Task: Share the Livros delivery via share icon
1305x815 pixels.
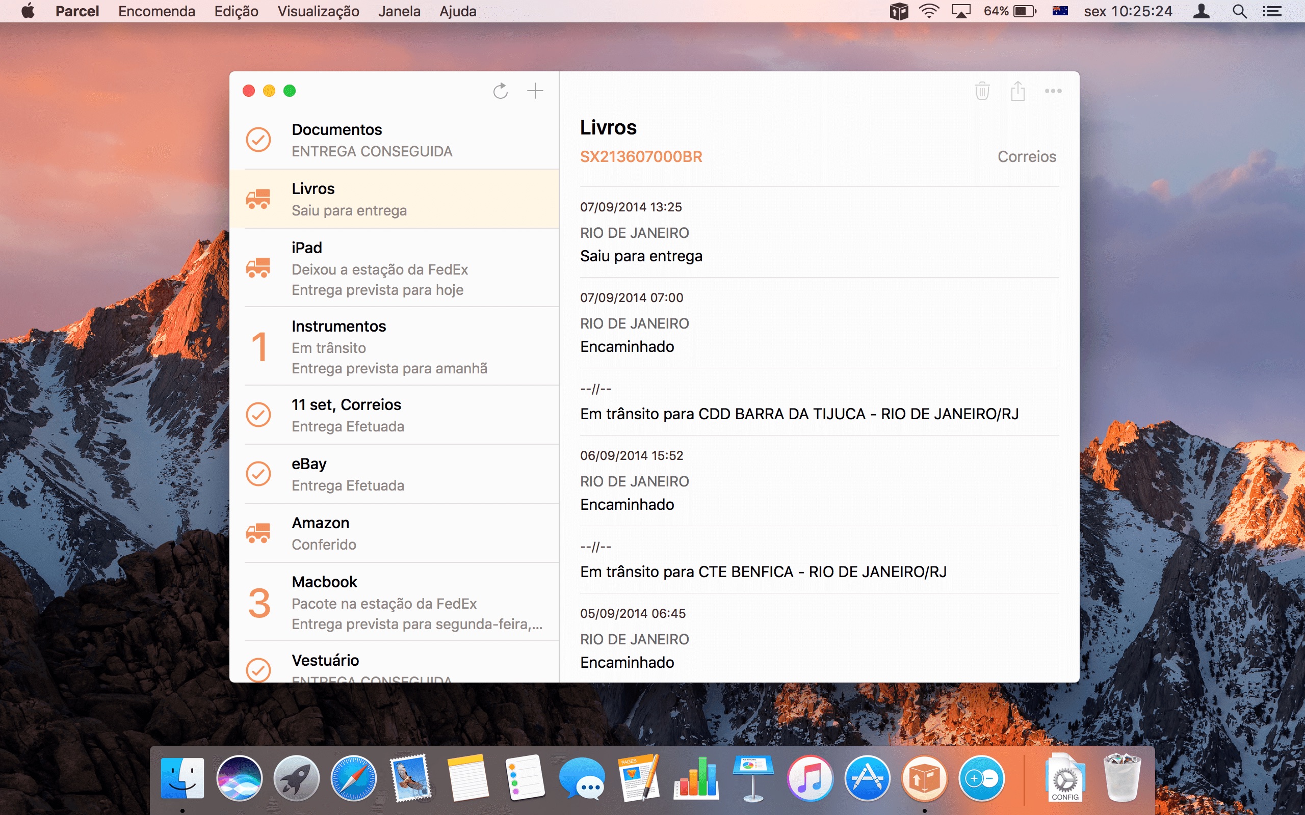Action: click(x=1017, y=91)
